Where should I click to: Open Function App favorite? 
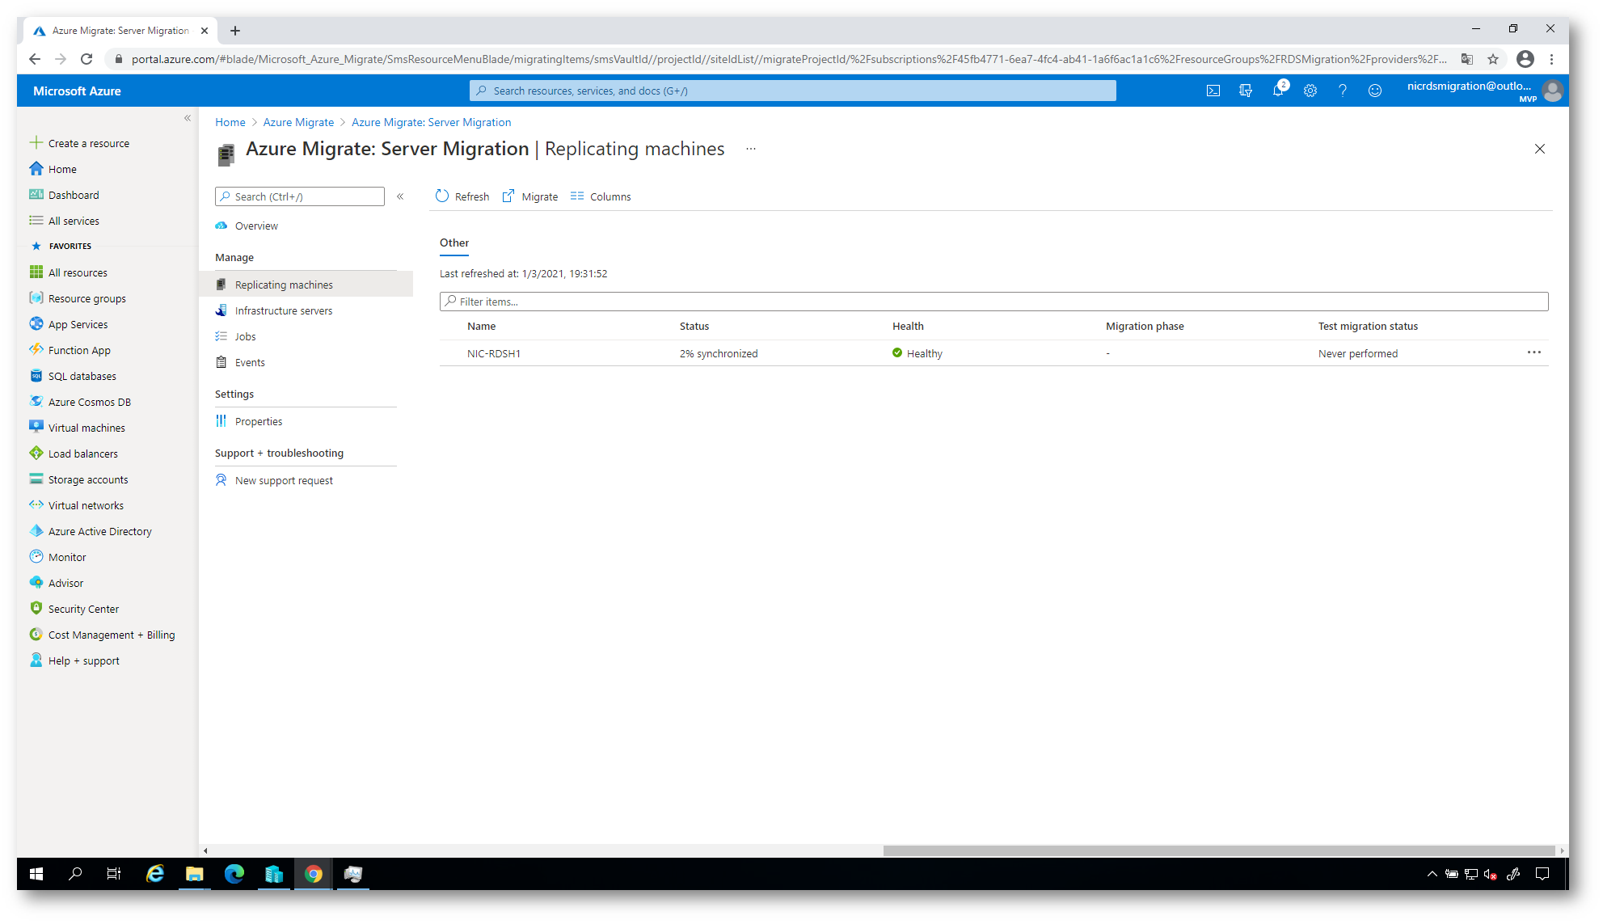tap(70, 350)
